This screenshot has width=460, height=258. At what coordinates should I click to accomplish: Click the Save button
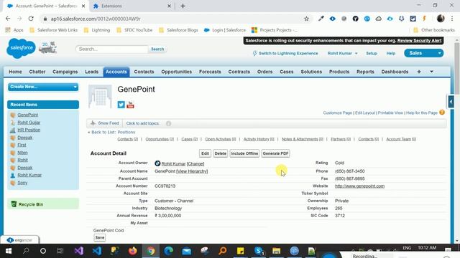click(100, 237)
